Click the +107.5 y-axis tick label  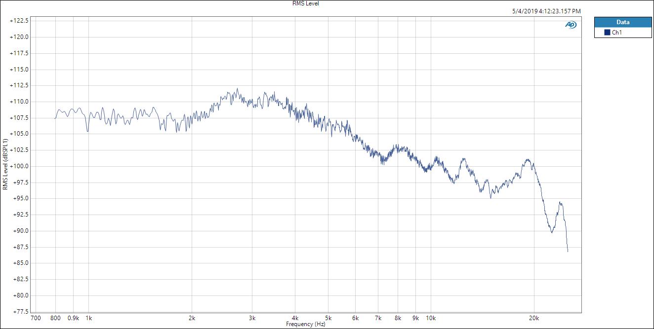(x=19, y=118)
